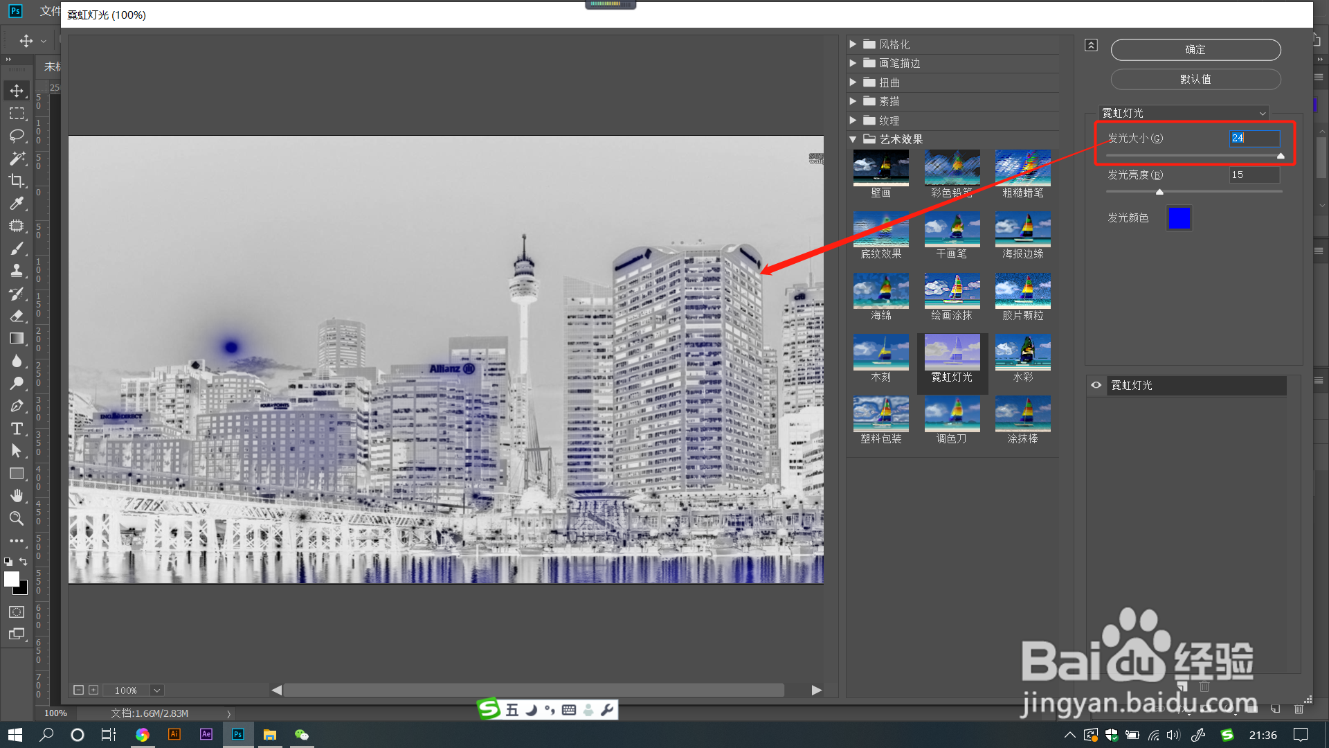
Task: Select the Eraser tool
Action: pyautogui.click(x=17, y=316)
